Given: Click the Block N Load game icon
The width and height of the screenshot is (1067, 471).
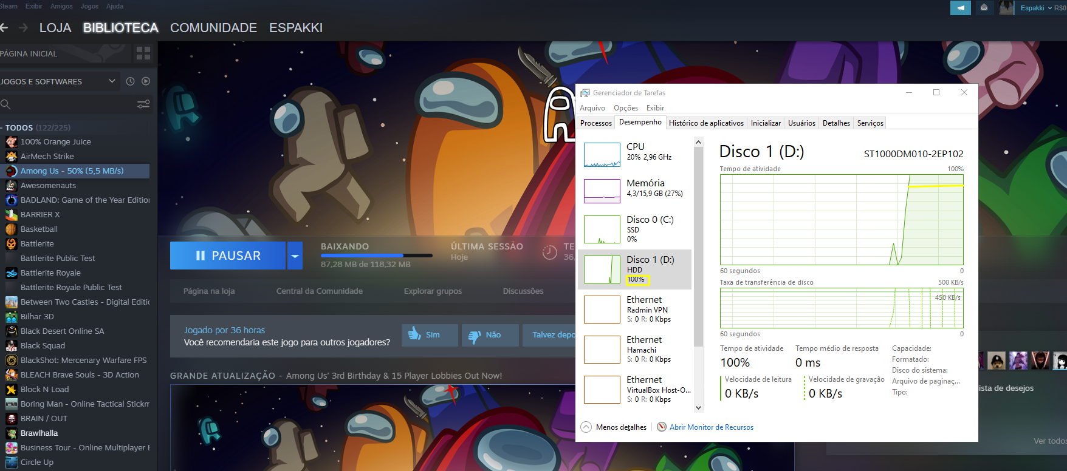Looking at the screenshot, I should click(x=12, y=390).
